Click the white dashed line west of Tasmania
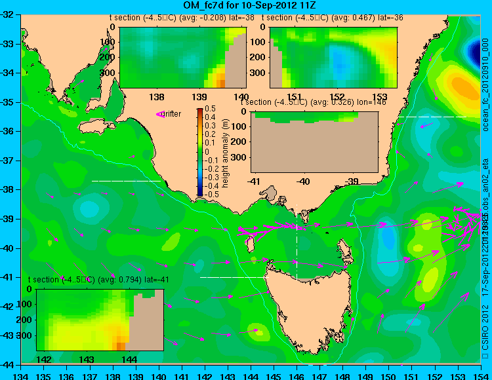This screenshot has width=492, height=380. (x=234, y=277)
